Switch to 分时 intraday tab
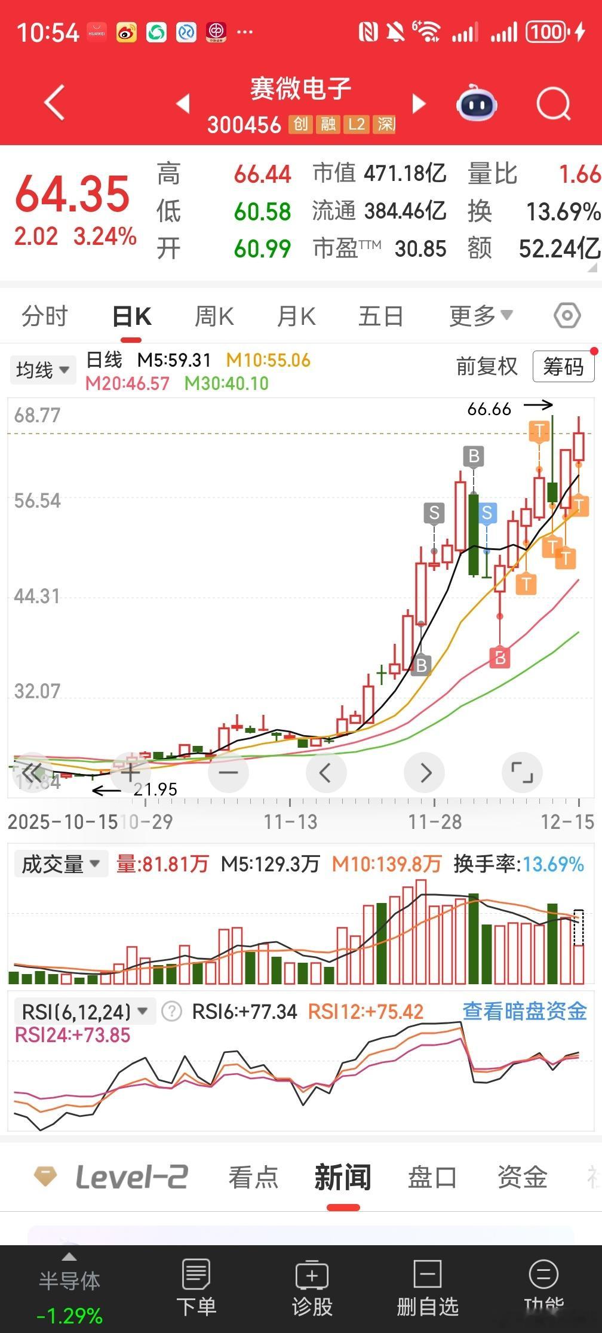The image size is (602, 1333). (45, 316)
